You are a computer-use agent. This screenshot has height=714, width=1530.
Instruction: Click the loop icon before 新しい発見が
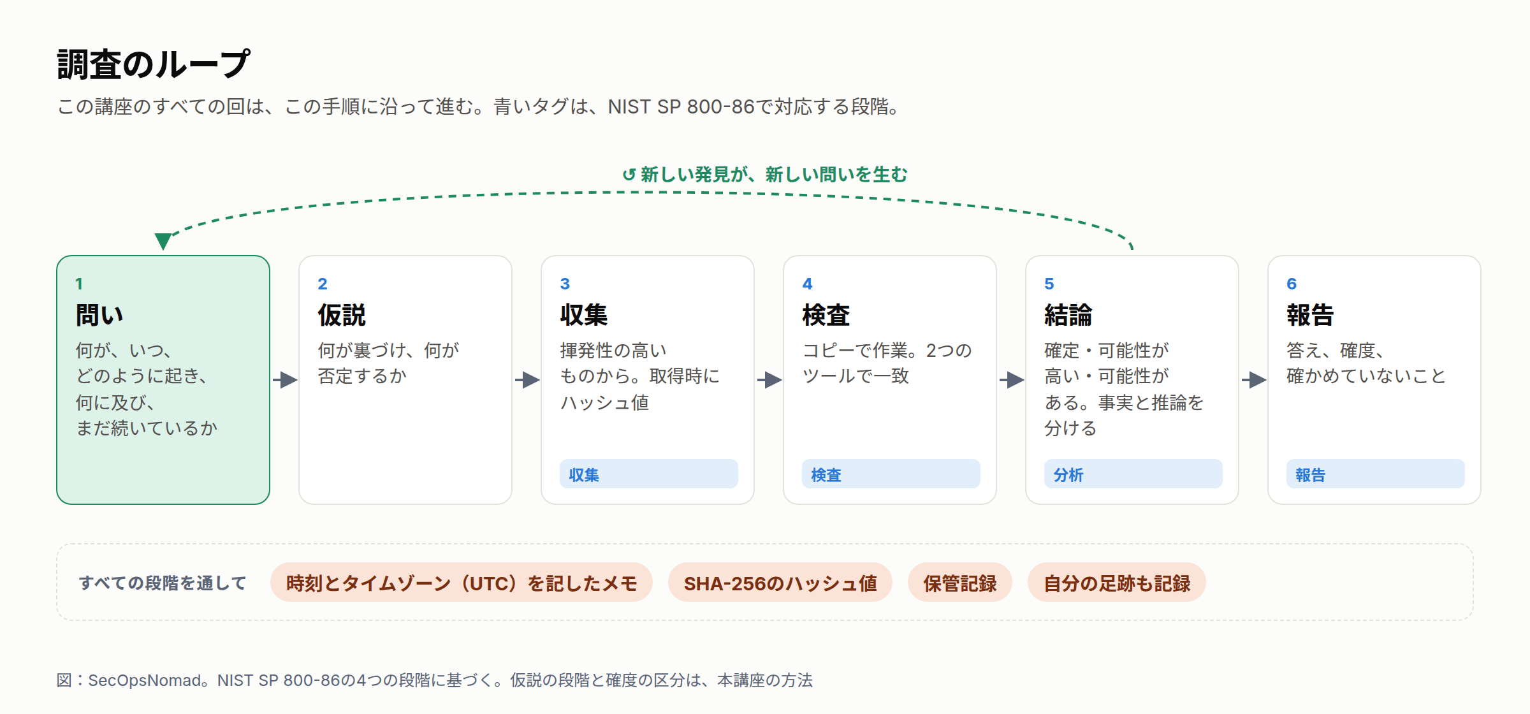629,175
